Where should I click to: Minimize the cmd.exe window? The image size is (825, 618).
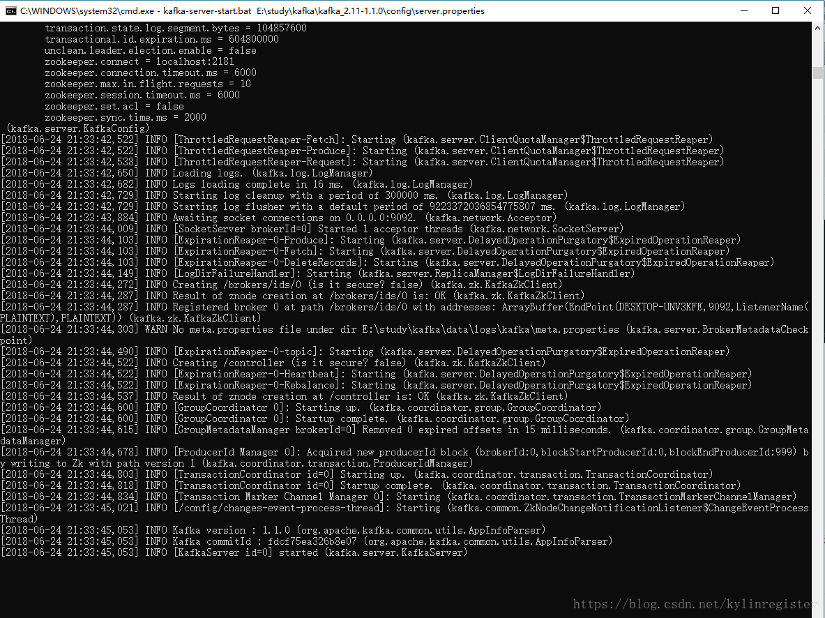click(744, 10)
